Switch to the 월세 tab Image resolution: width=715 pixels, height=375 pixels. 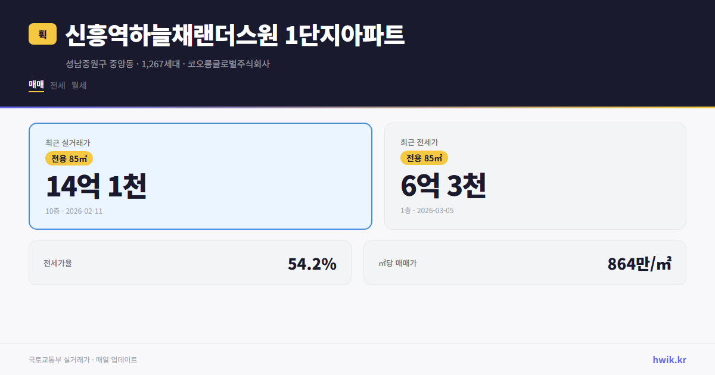point(78,86)
